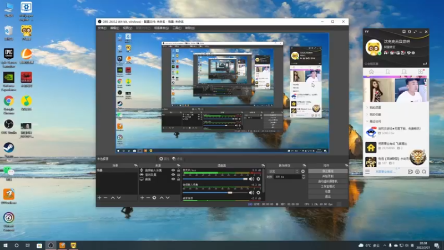444x250 pixels.
Task: Click the transition duration spinner arrows
Action: pyautogui.click(x=304, y=177)
